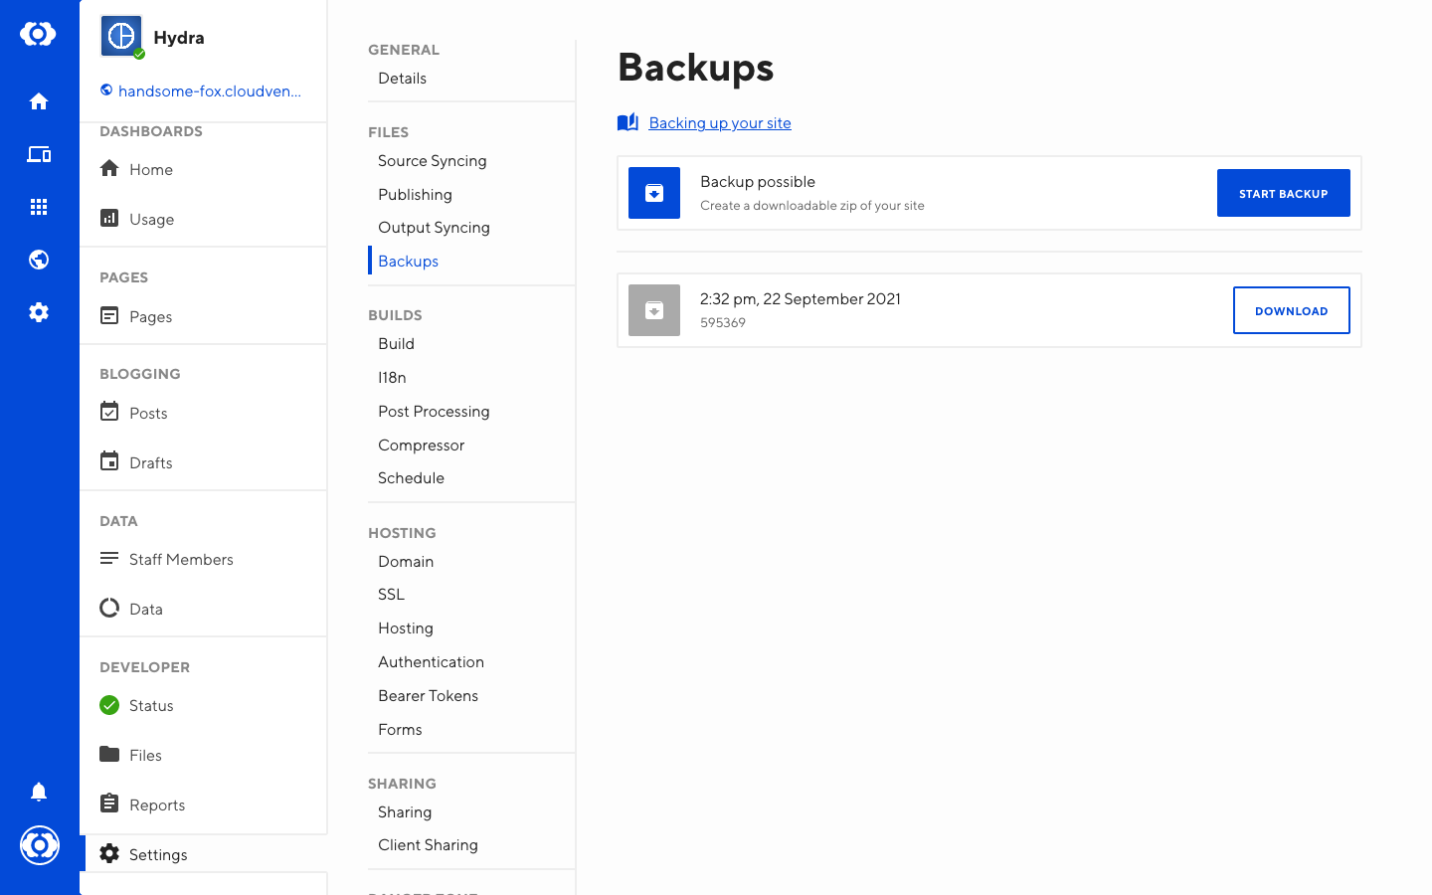
Task: Open the Bearer Tokens settings page
Action: 428,696
